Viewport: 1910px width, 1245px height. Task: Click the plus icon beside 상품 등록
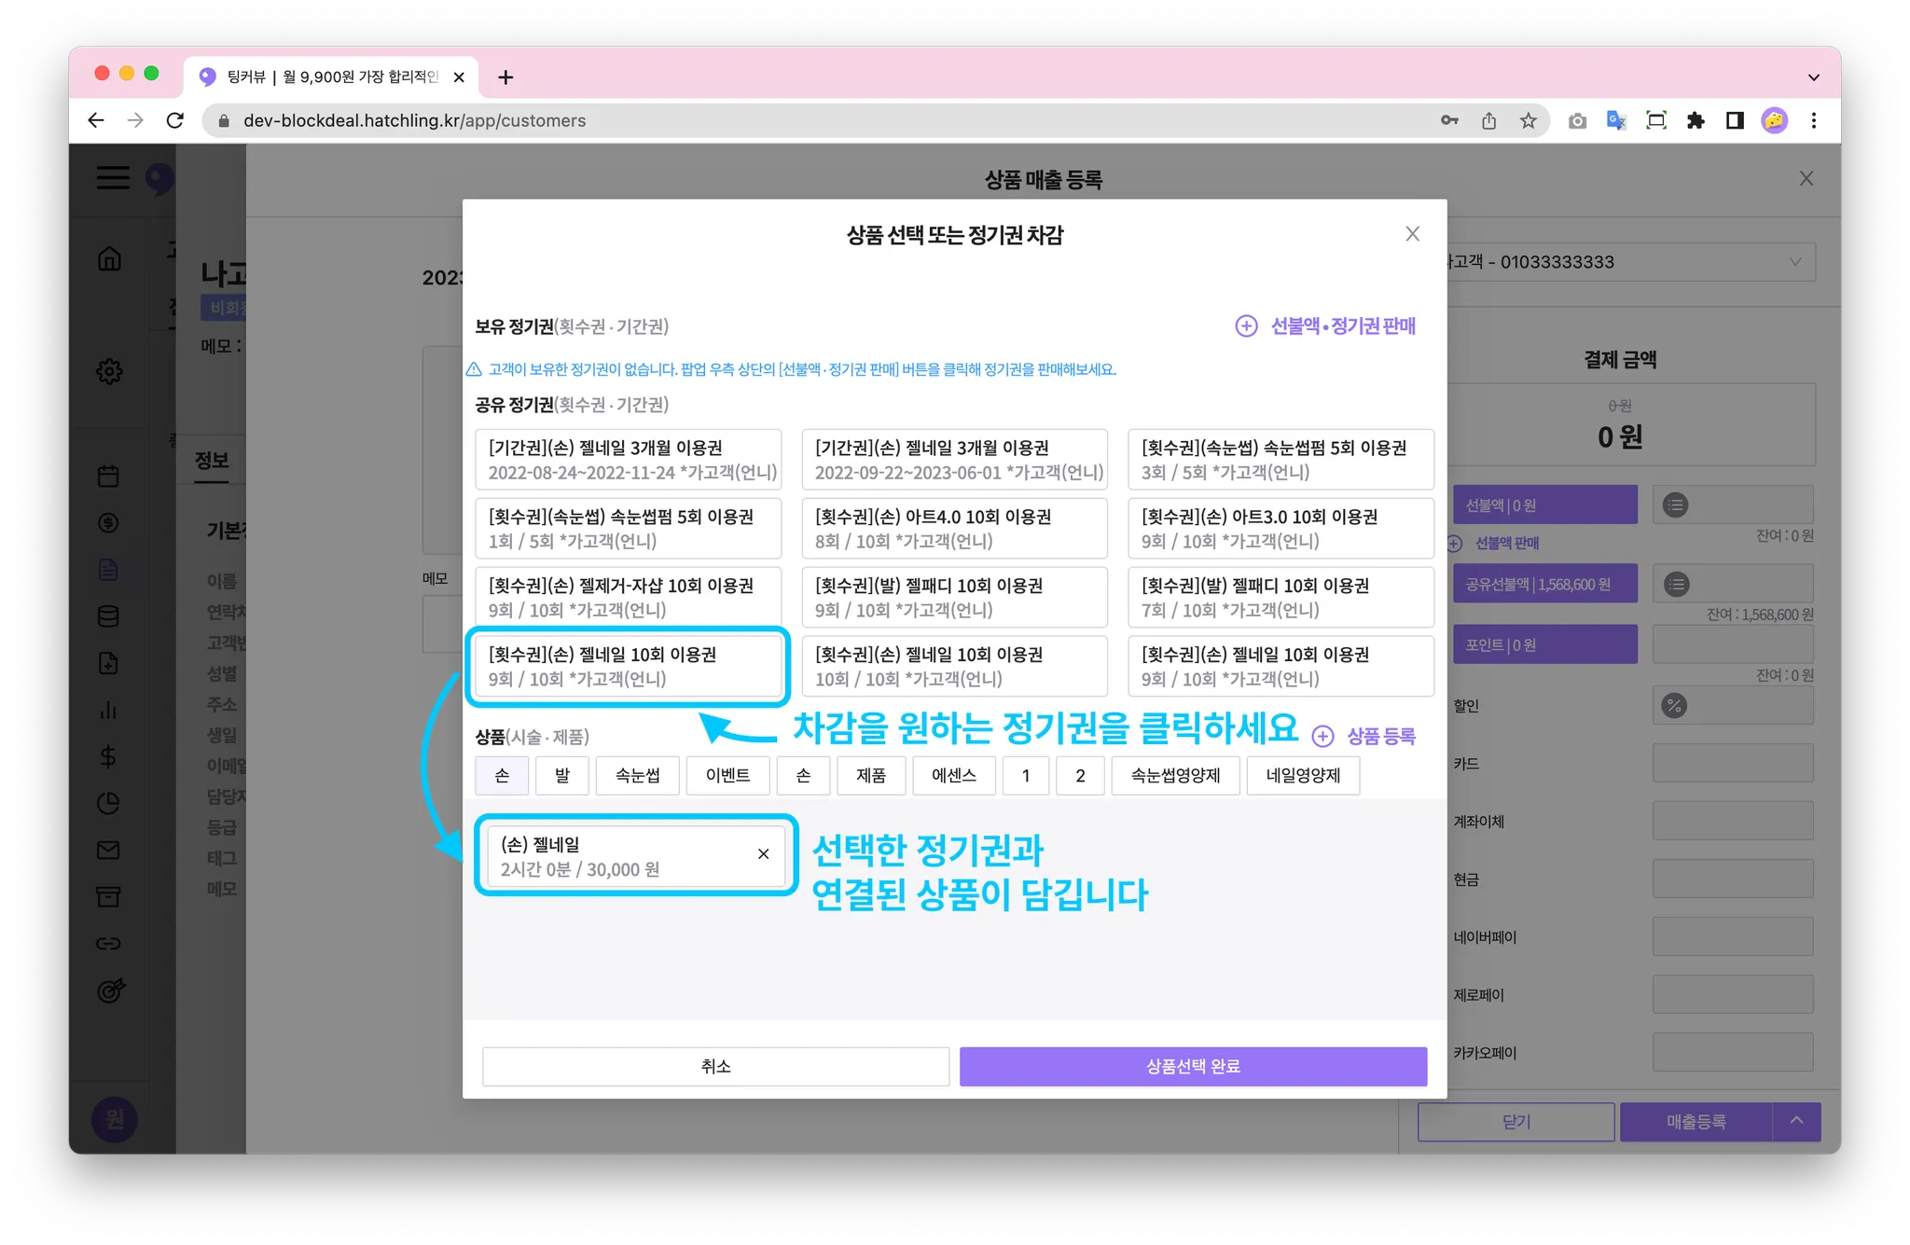pyautogui.click(x=1322, y=737)
